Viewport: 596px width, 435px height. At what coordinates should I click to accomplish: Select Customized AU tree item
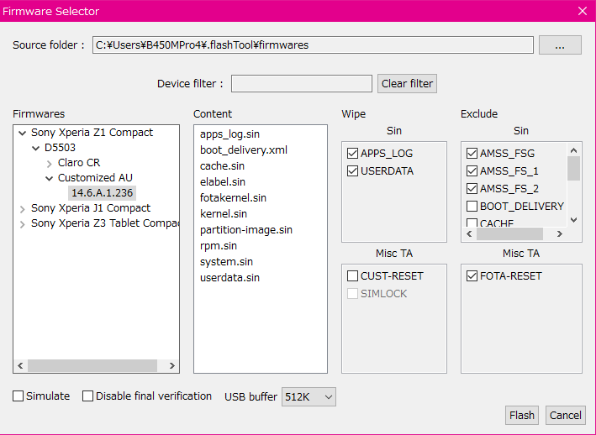coord(95,178)
